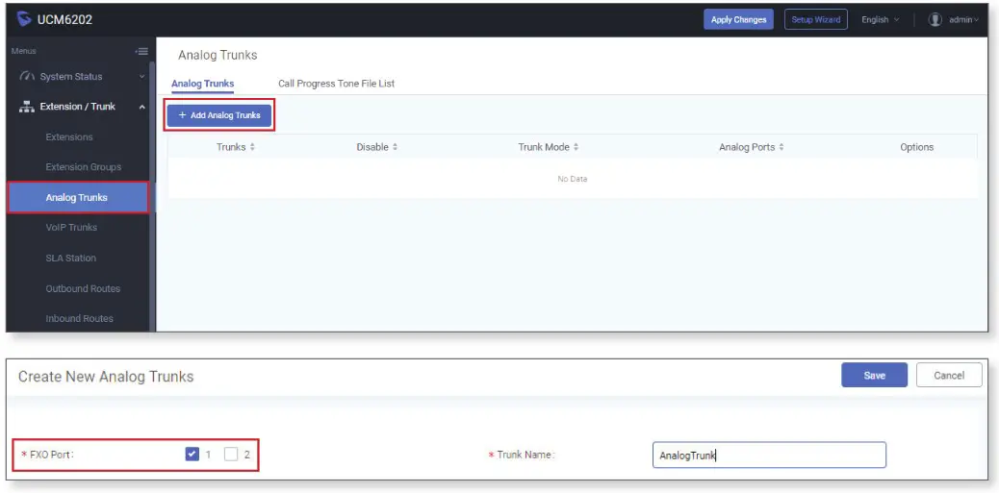999x493 pixels.
Task: Click the System Status gauge icon
Action: (x=27, y=76)
